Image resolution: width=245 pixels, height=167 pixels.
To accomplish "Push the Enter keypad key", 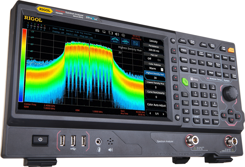I will coord(216,122).
